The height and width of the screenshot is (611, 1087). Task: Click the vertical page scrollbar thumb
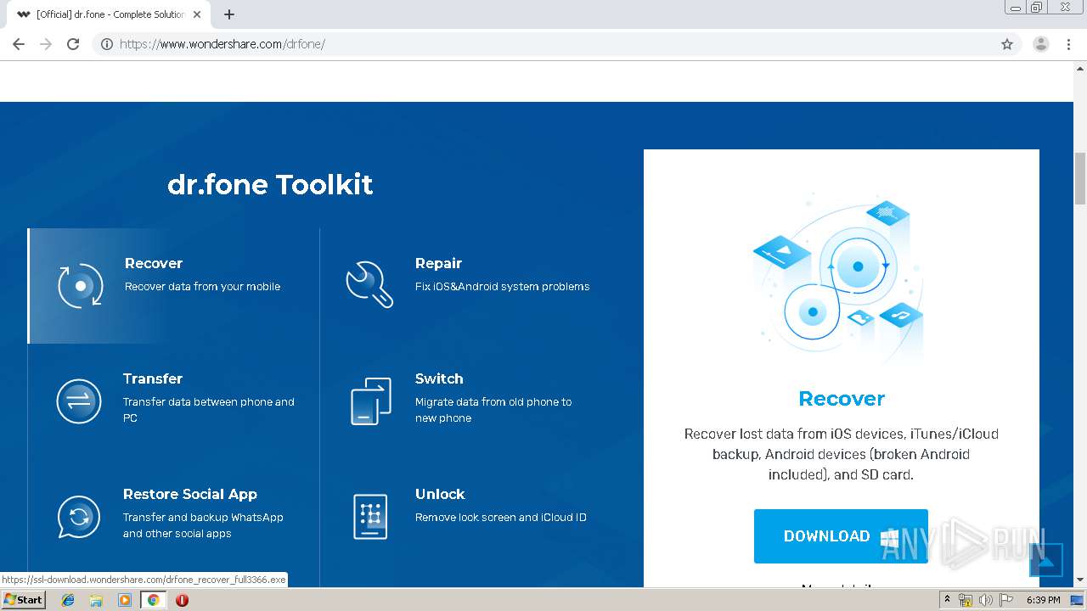(1080, 178)
